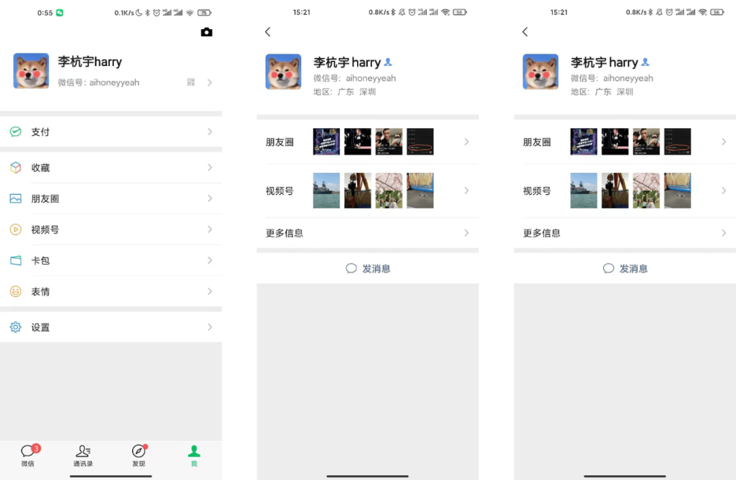
Task: Open the 收藏 favorites menu entry label
Action: click(40, 167)
